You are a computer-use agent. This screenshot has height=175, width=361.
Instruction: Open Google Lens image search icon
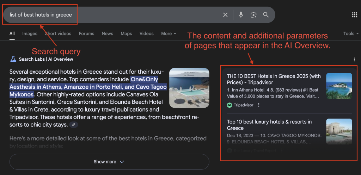point(253,15)
